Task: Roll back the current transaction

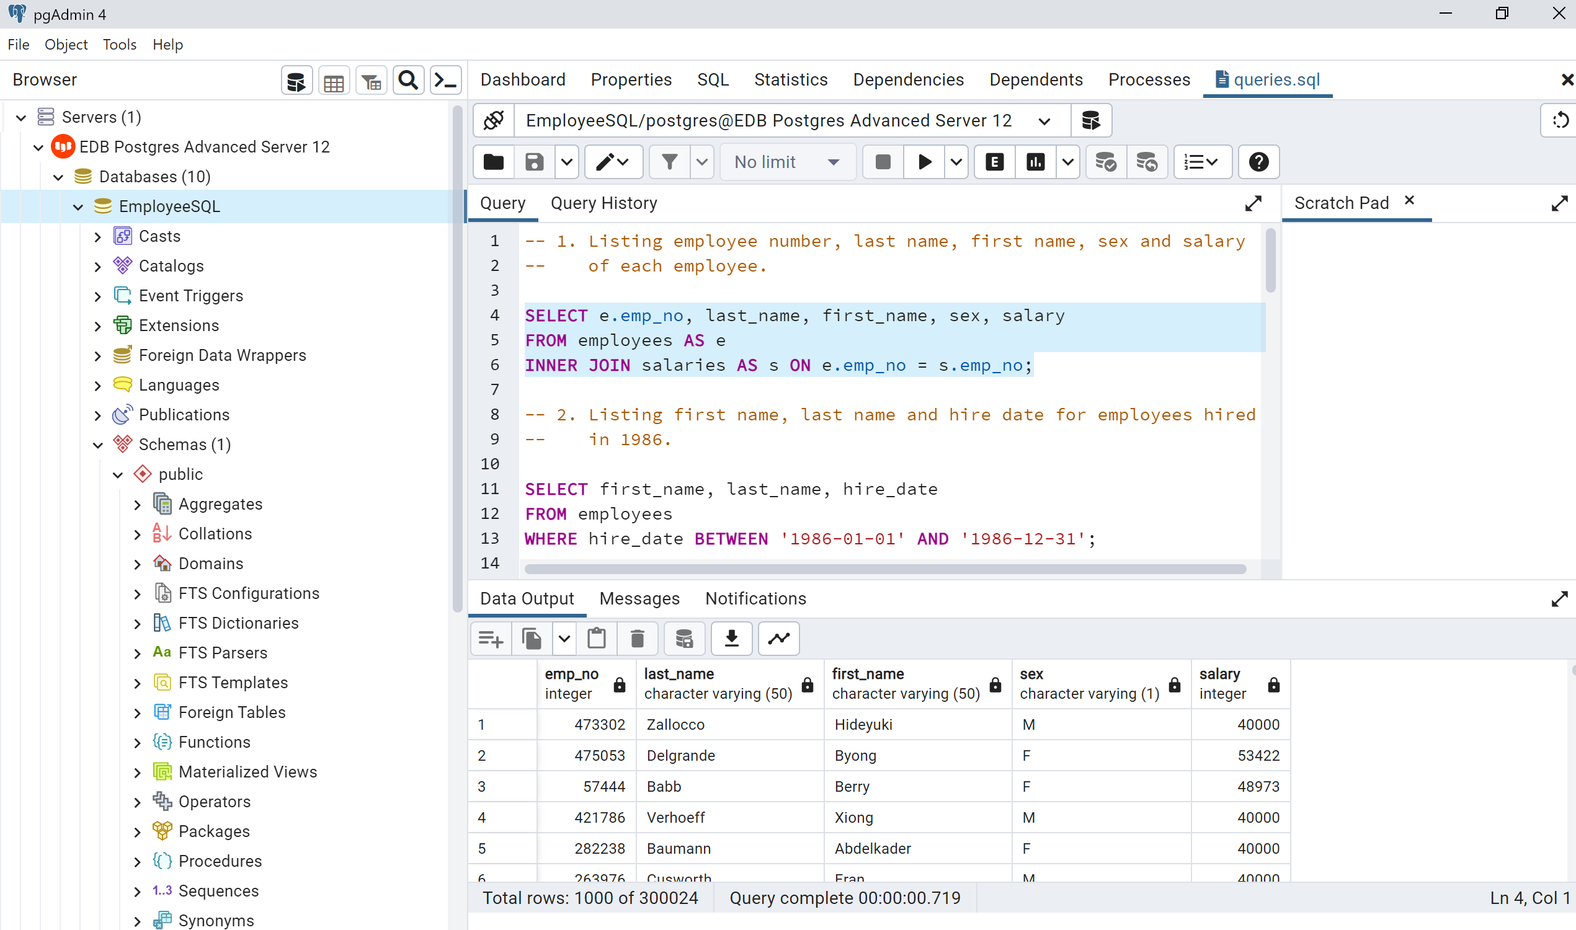Action: pyautogui.click(x=1147, y=162)
